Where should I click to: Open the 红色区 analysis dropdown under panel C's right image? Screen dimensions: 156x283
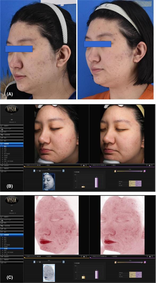coord(115,256)
